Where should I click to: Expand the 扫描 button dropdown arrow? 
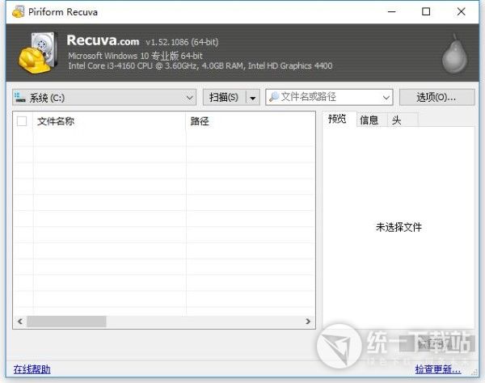(x=253, y=98)
